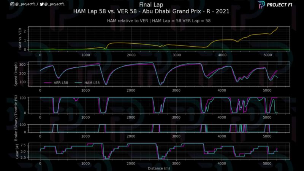This screenshot has height=171, width=304.
Task: Click the Twitter handle '@_projectf1'
Action: [55, 4]
